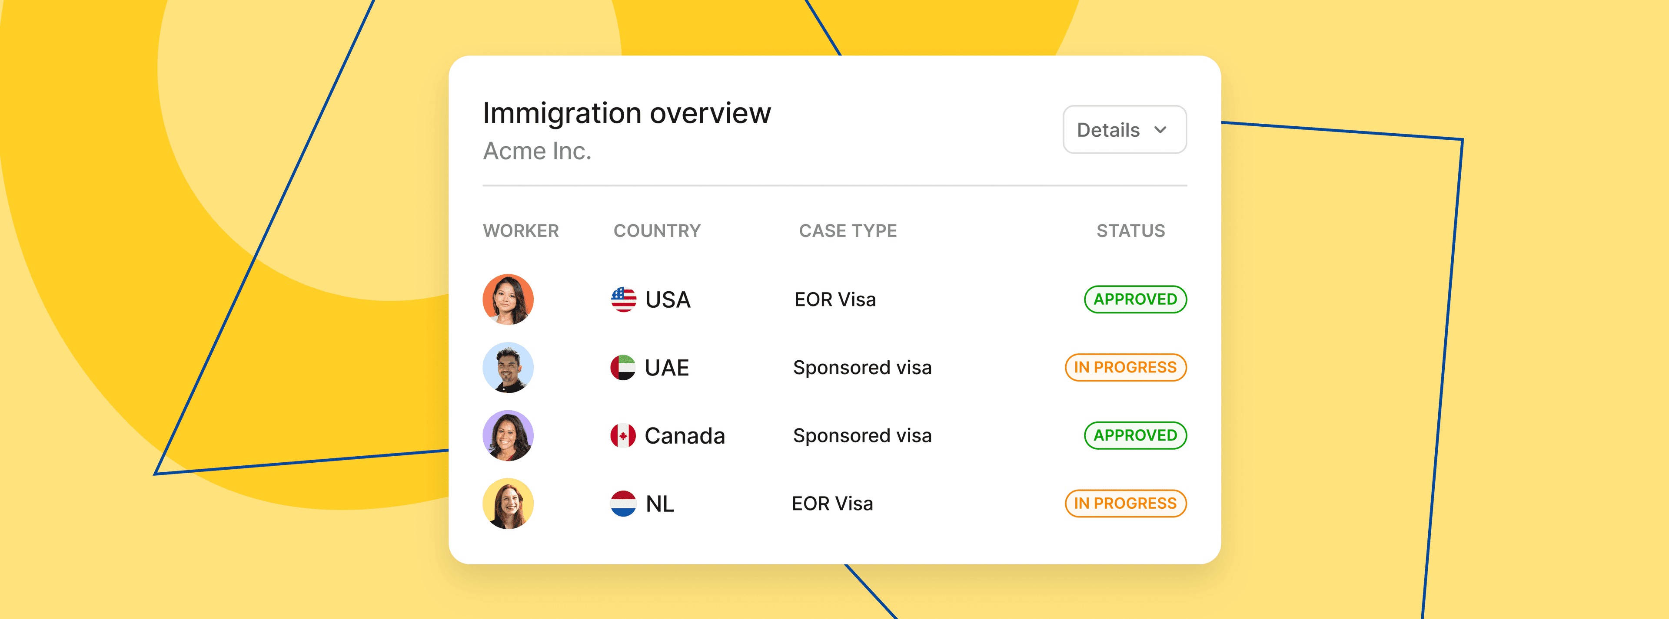This screenshot has width=1669, height=619.
Task: Click IN PROGRESS badge in UAE row
Action: (x=1125, y=367)
